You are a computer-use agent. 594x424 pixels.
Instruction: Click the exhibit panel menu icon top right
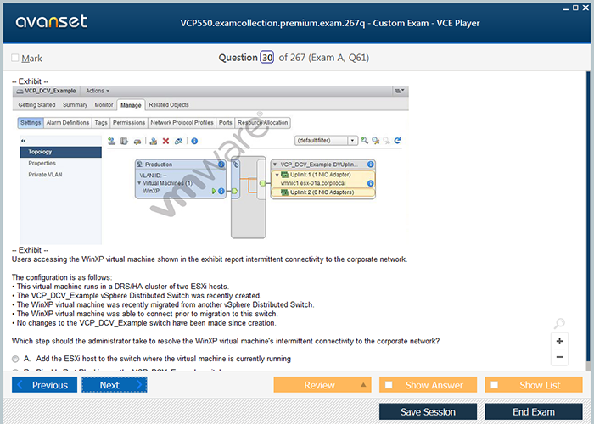pos(400,91)
